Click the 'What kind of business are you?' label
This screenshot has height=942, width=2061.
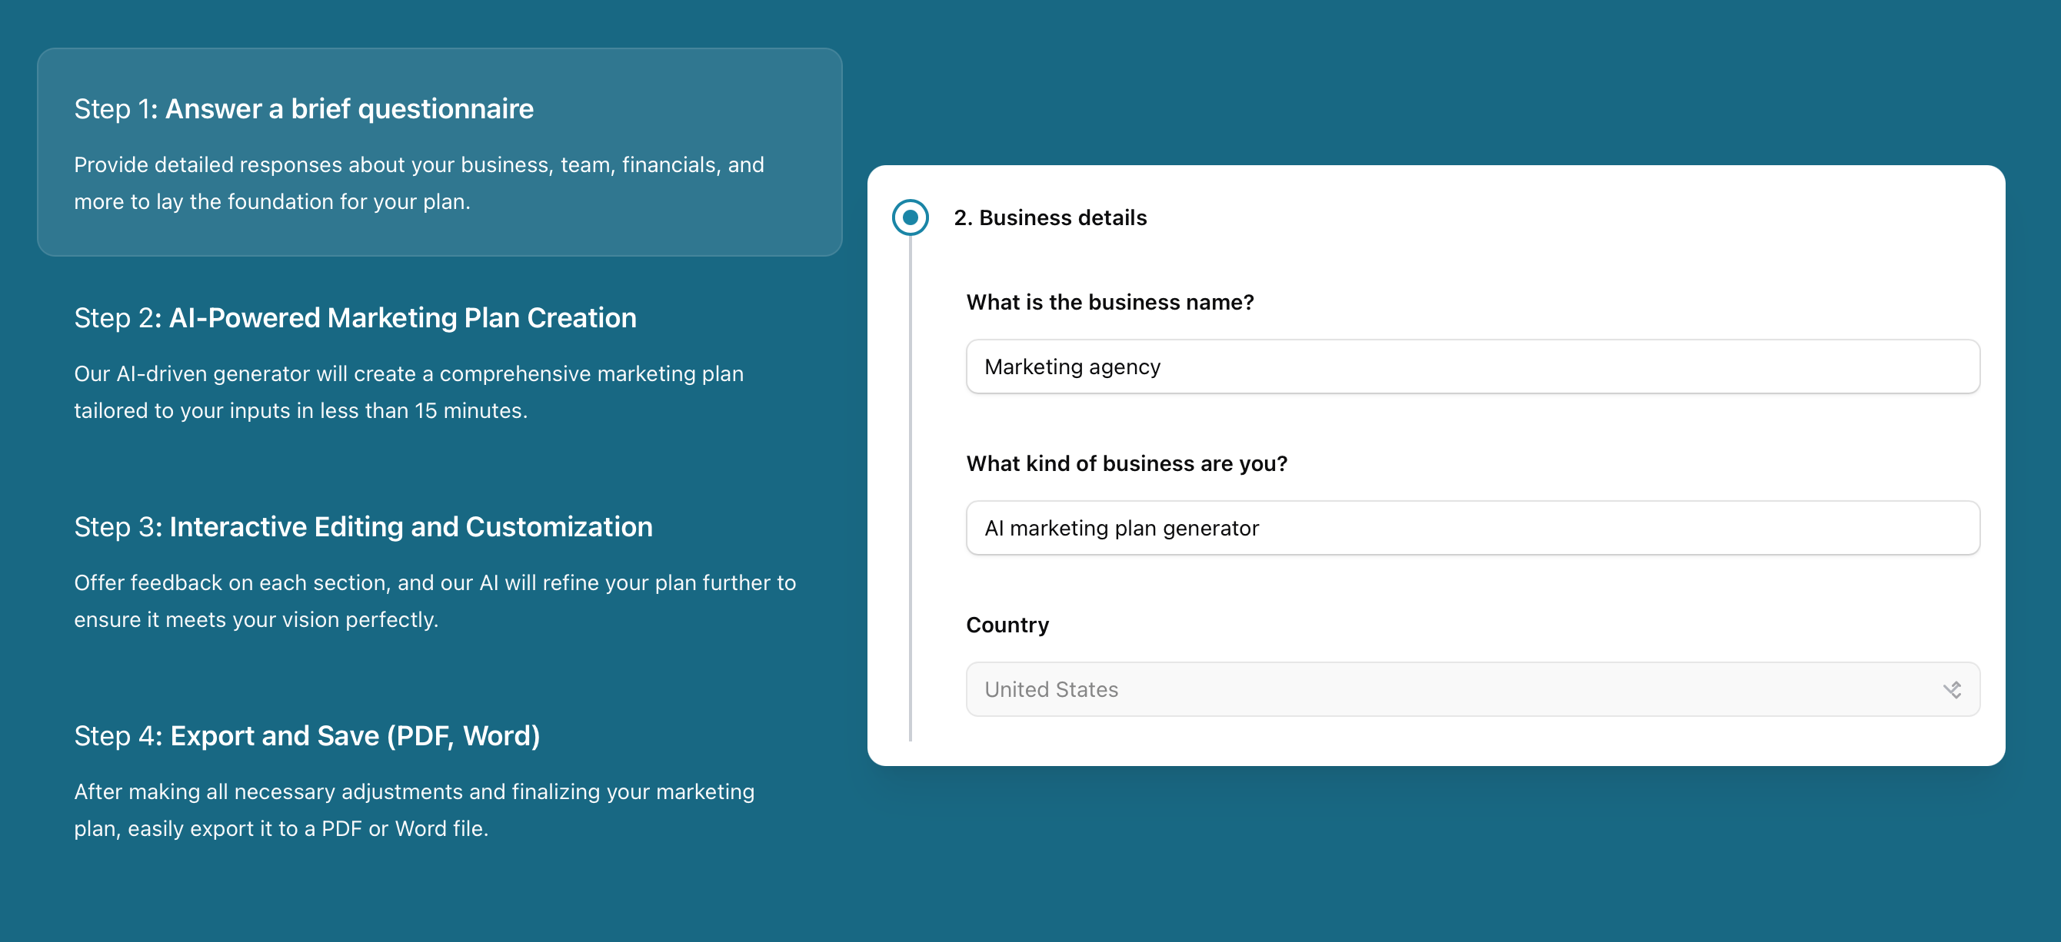point(1127,464)
